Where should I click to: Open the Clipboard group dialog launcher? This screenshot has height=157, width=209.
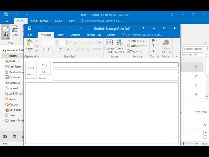coord(38,57)
